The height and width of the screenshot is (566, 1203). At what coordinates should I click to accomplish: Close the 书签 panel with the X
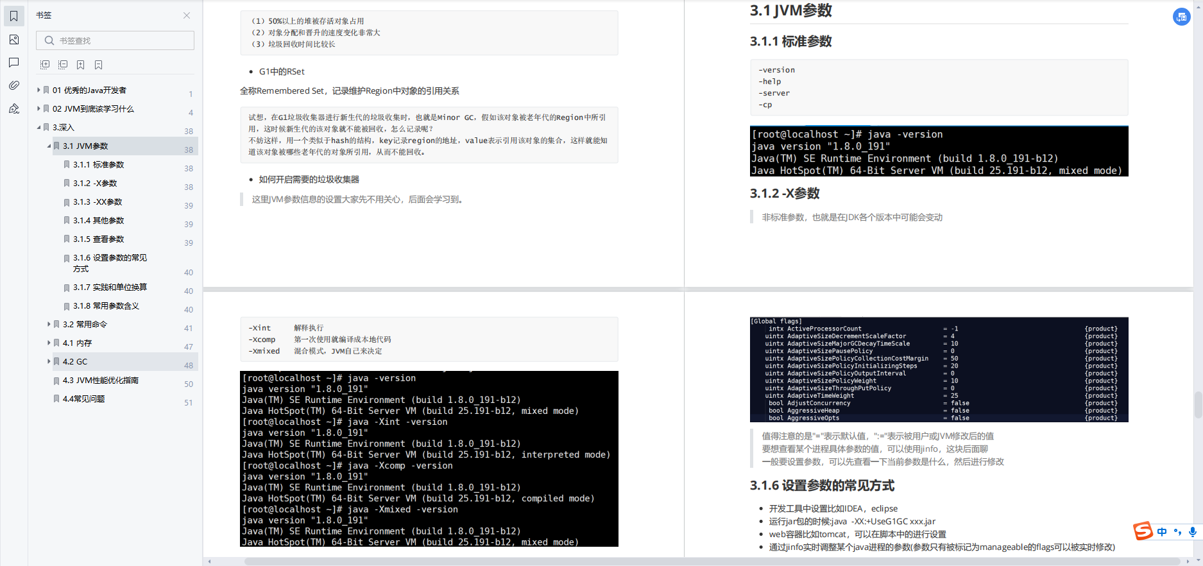pos(187,15)
